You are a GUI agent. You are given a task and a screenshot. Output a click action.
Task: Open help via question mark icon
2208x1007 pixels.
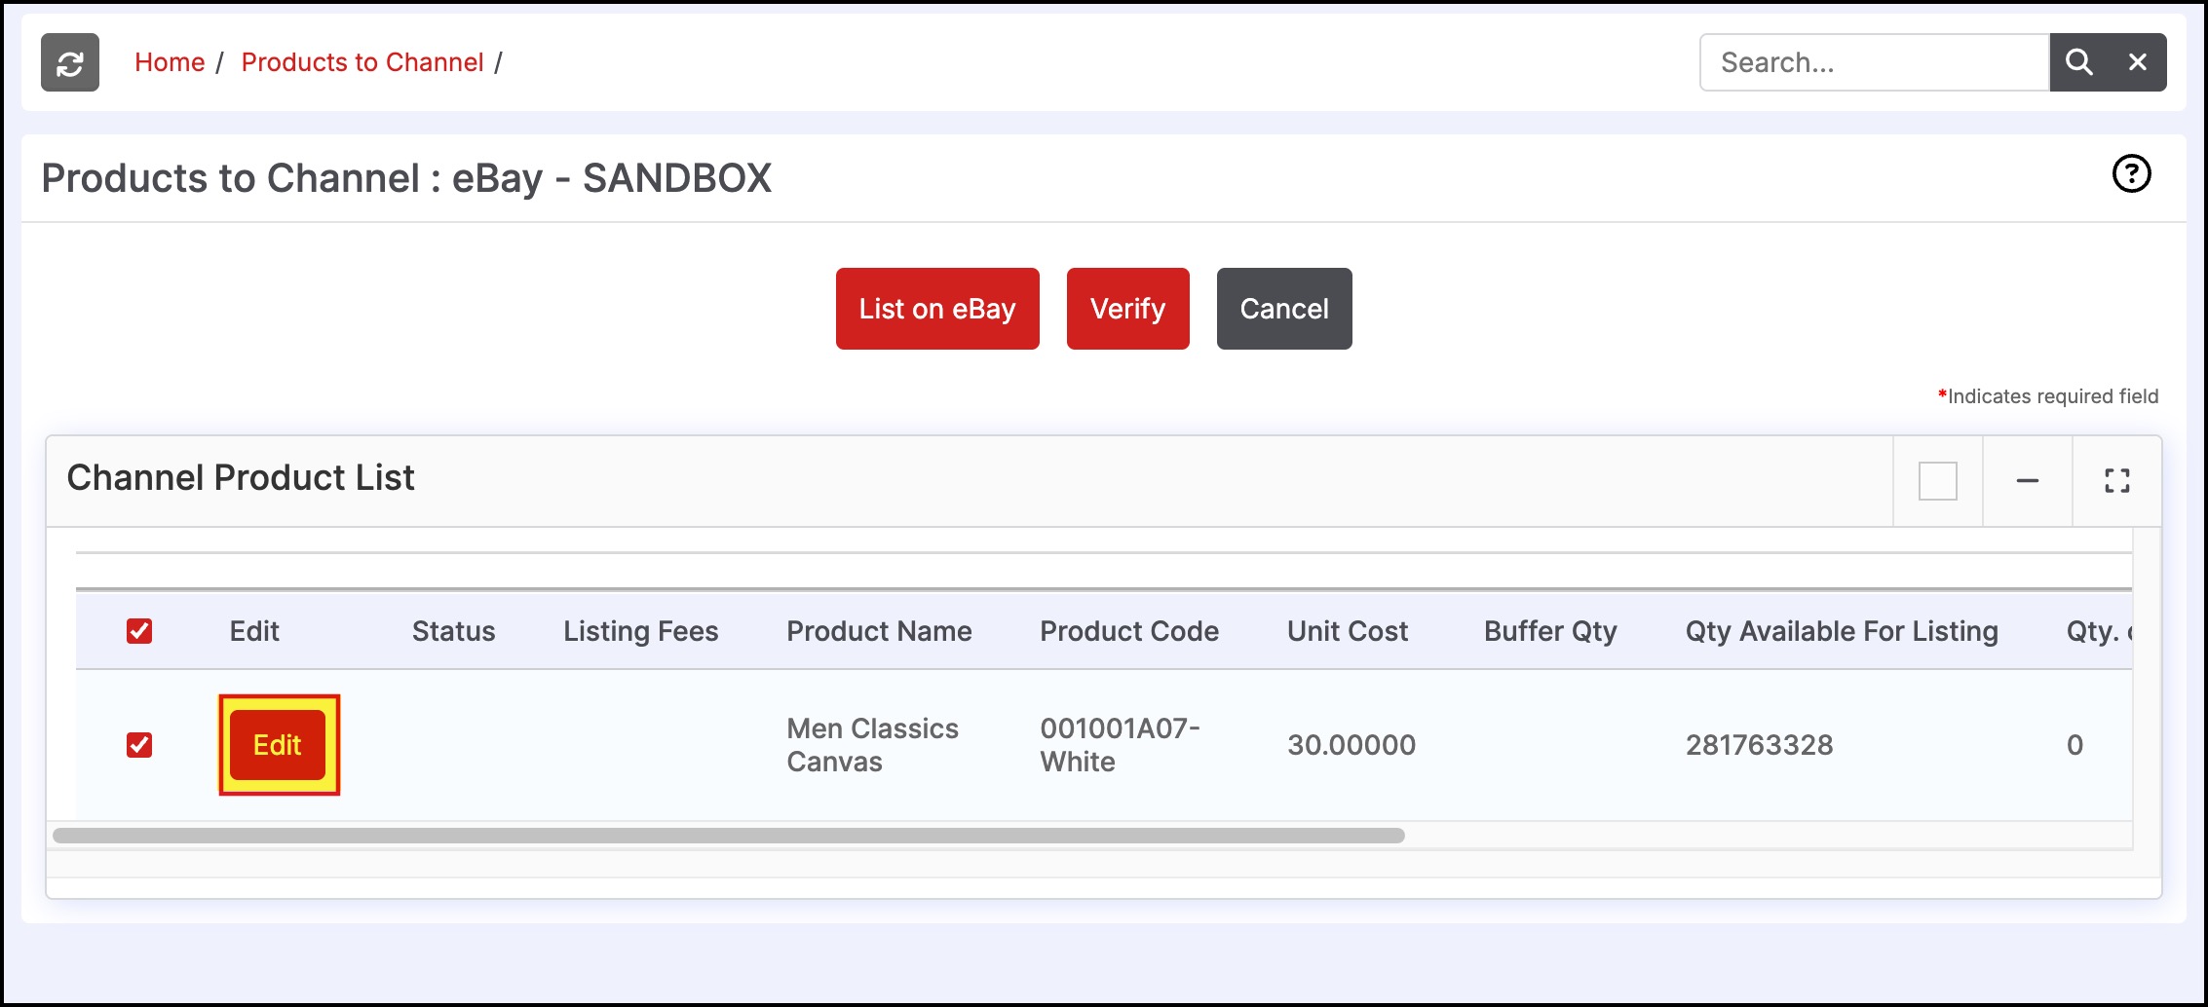click(2131, 174)
